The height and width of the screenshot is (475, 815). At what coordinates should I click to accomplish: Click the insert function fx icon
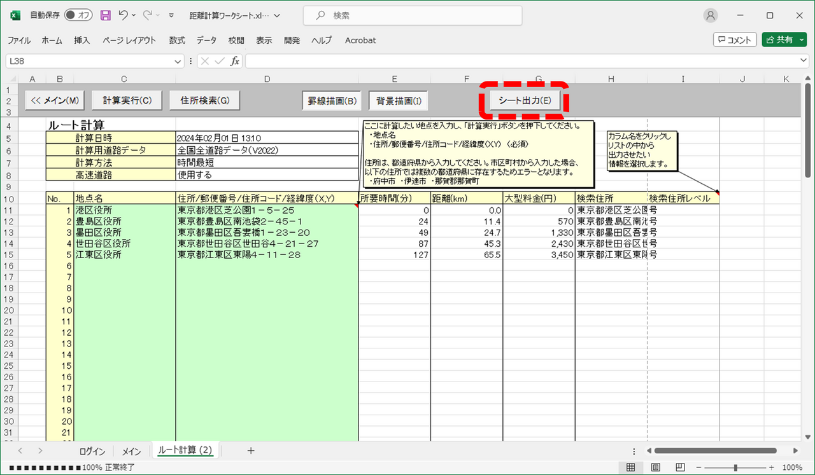(235, 61)
